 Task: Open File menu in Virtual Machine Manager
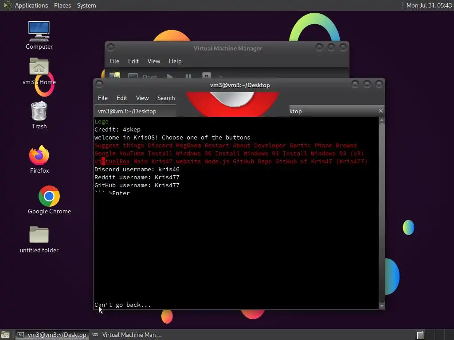pos(114,61)
